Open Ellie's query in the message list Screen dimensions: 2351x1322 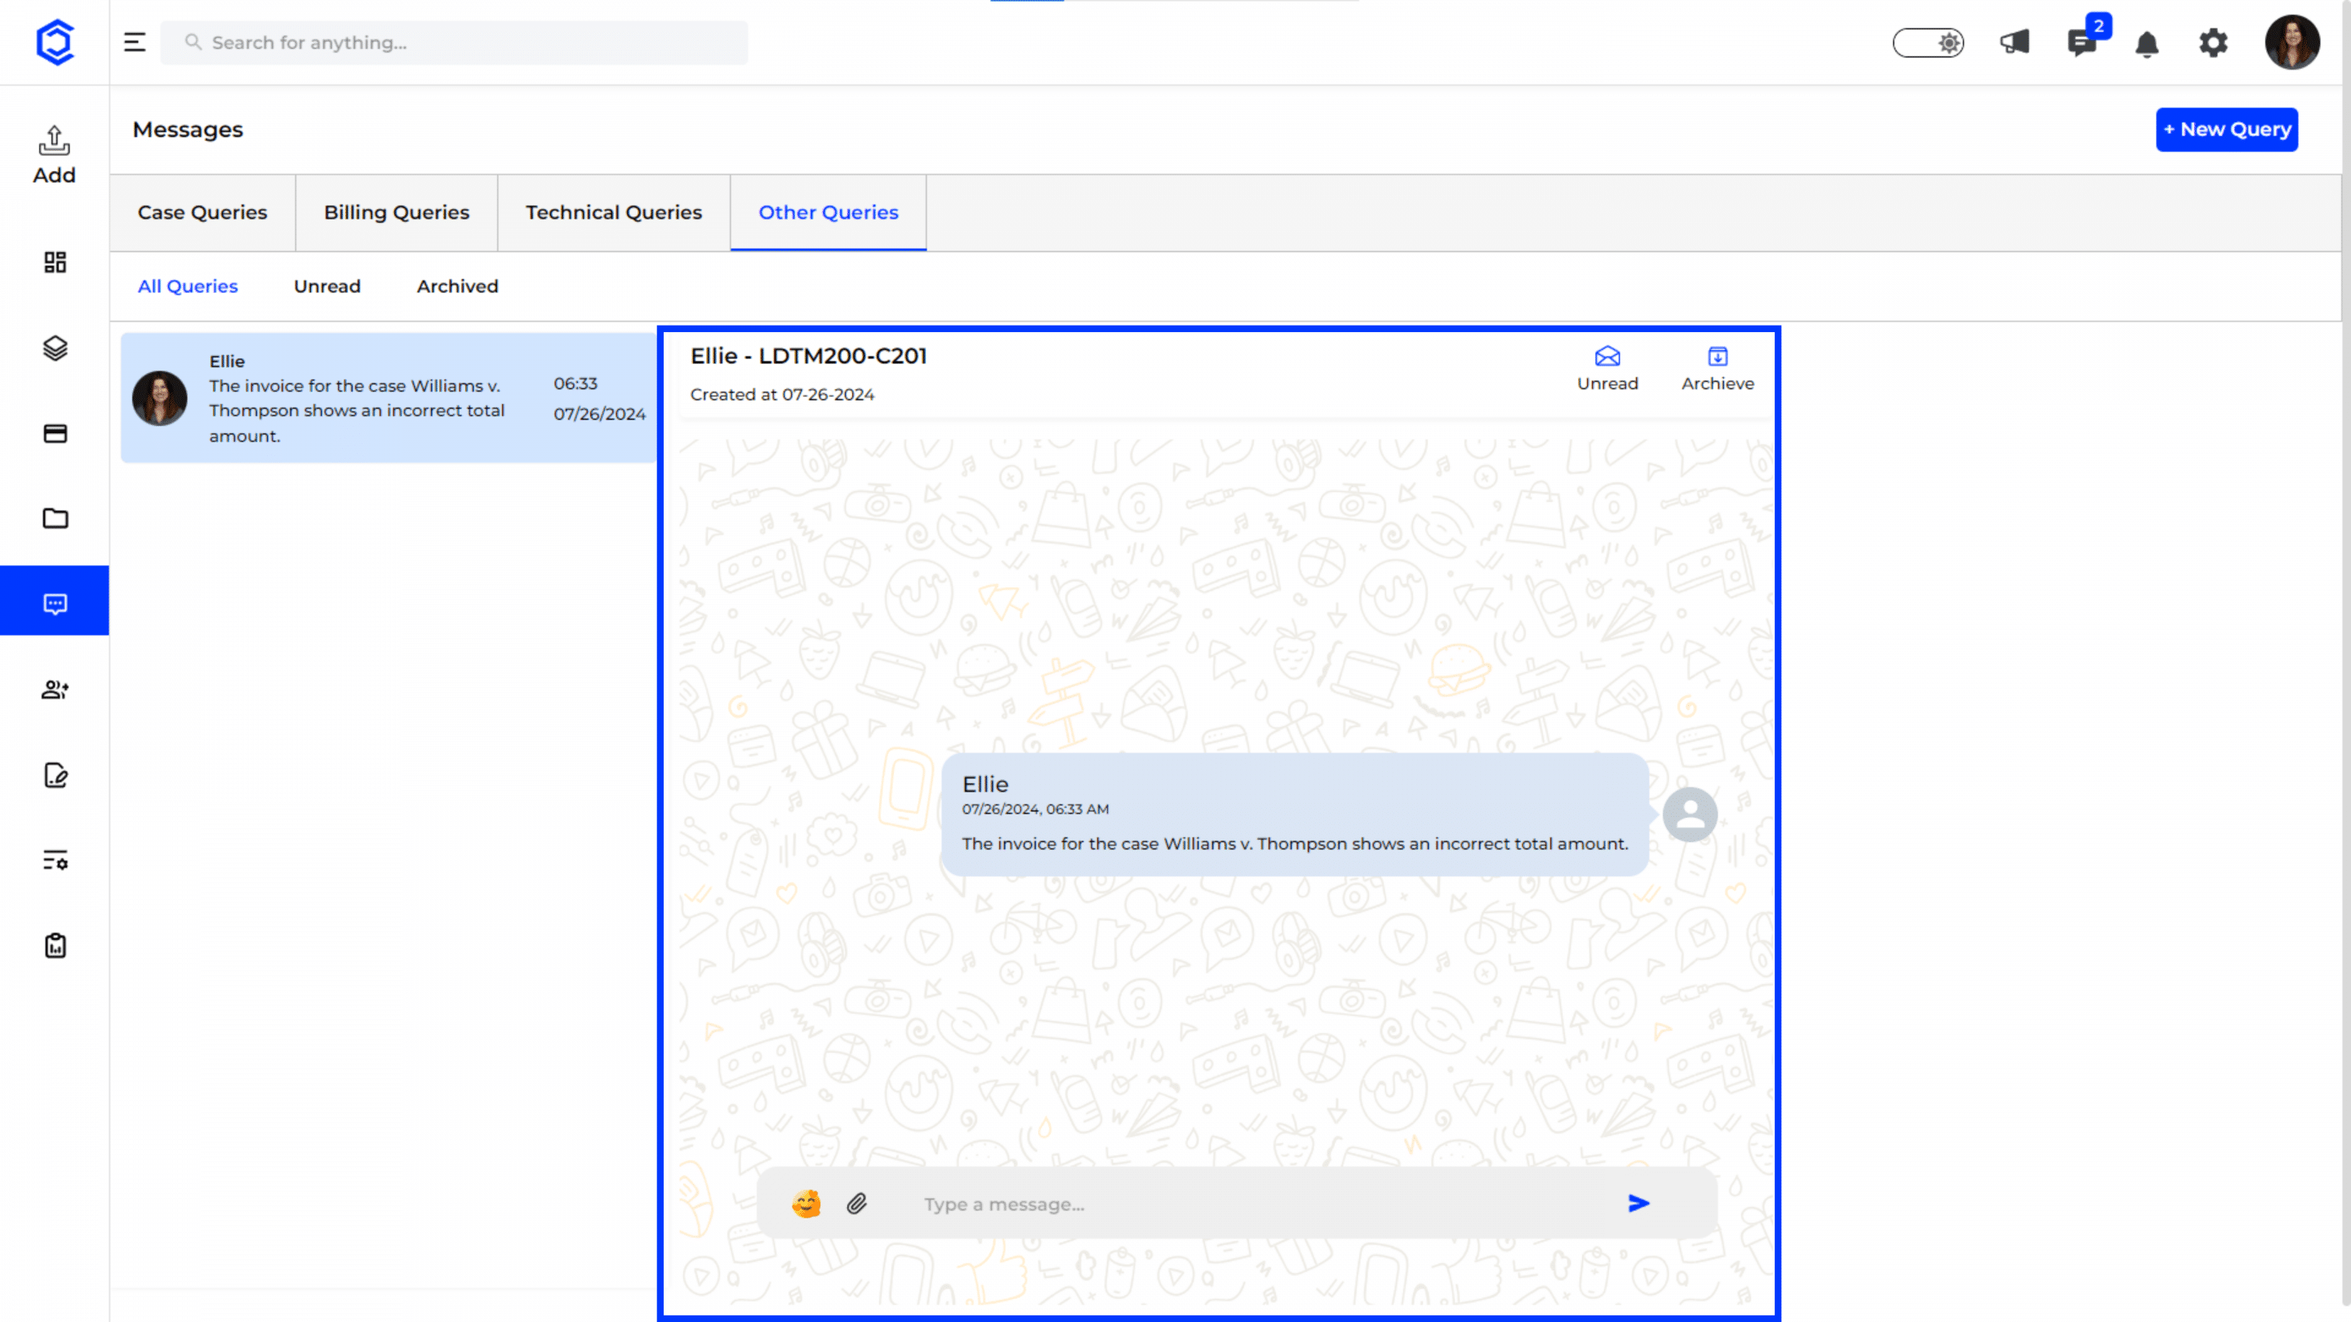tap(389, 397)
